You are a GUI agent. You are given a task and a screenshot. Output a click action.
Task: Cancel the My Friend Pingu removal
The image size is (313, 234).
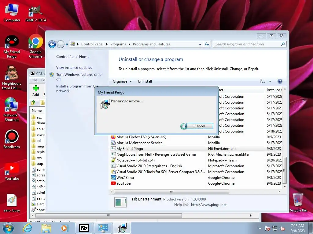tap(200, 126)
